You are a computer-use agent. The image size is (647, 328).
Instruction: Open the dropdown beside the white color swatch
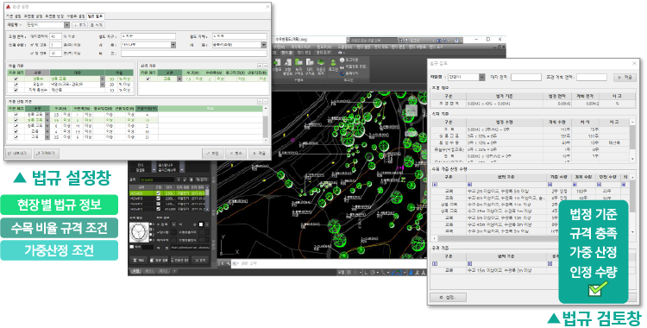coord(207,224)
